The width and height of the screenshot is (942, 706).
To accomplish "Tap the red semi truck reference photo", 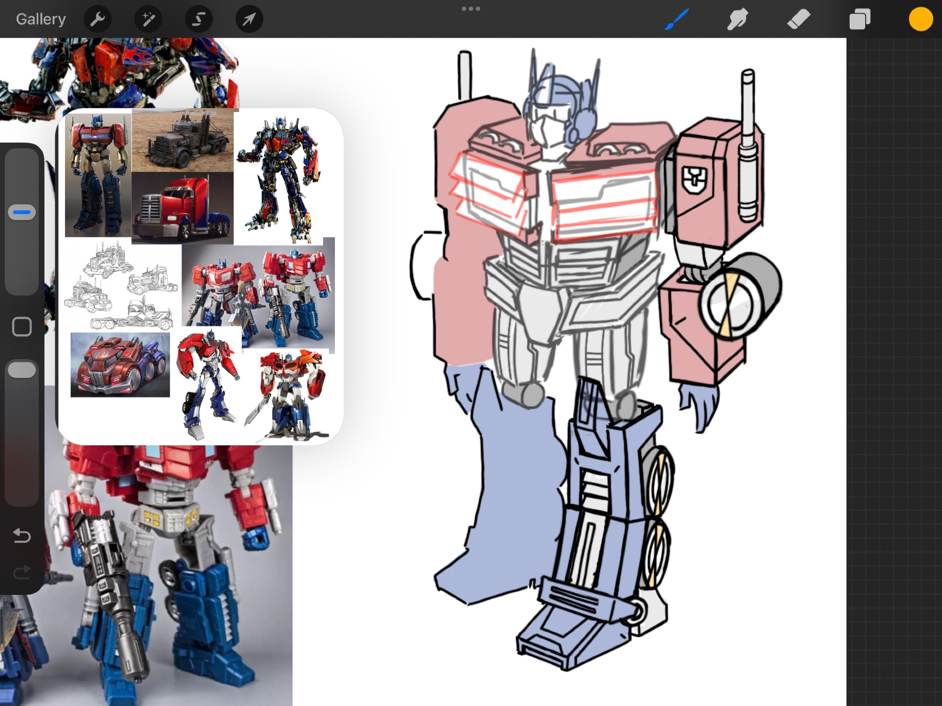I will 183,208.
